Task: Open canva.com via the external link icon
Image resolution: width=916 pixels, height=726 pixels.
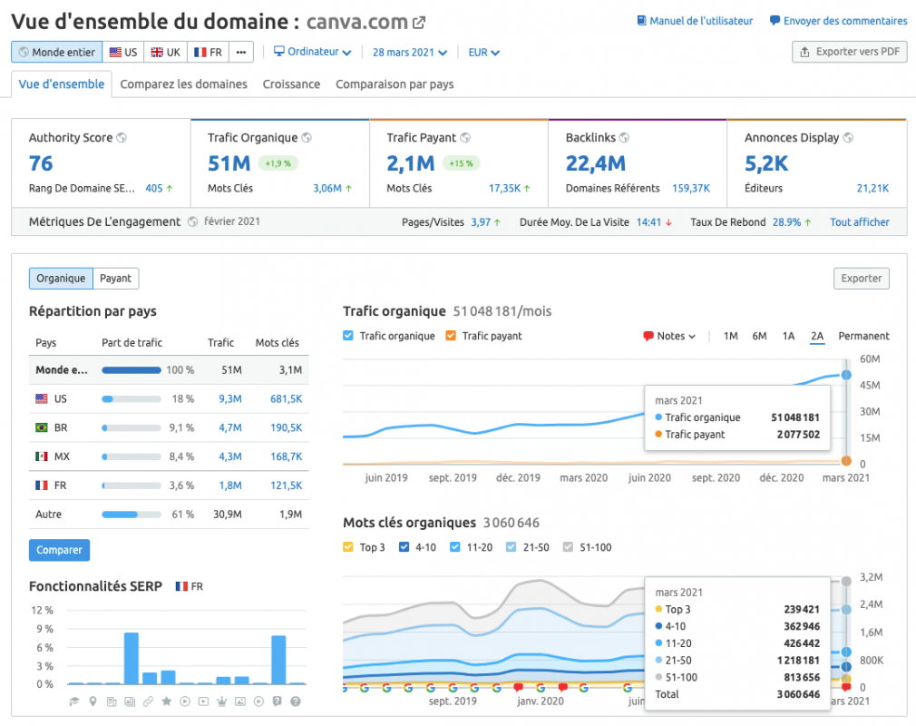Action: 419,23
